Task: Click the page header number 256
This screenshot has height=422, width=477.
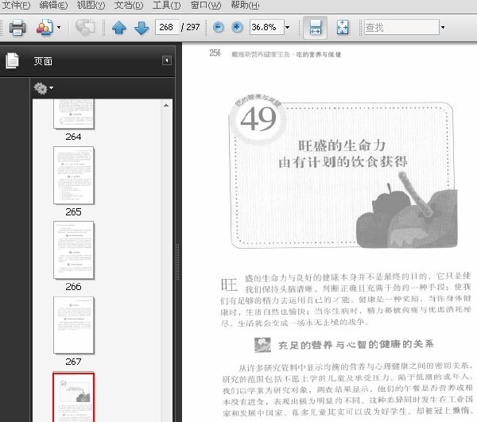Action: point(215,53)
